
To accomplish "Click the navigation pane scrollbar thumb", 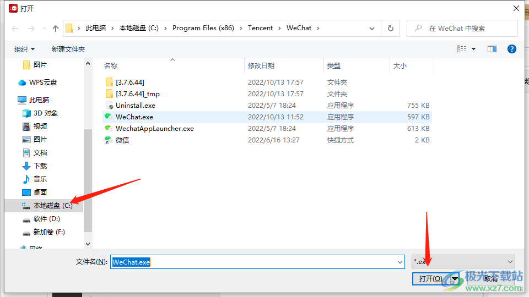I will (88, 180).
